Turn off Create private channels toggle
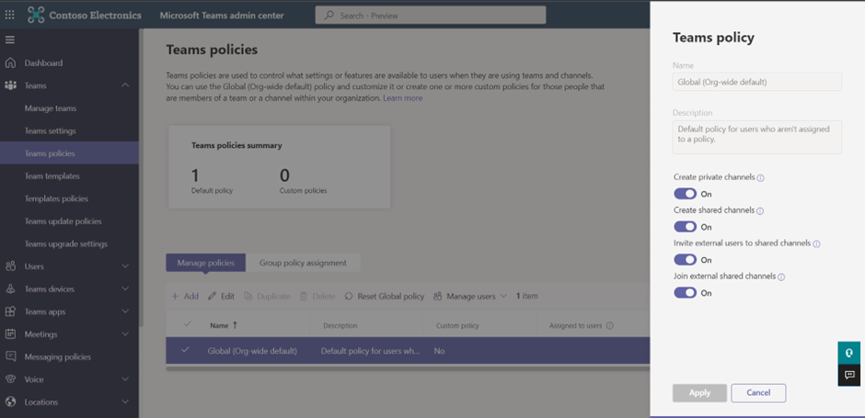The height and width of the screenshot is (418, 865). tap(686, 194)
